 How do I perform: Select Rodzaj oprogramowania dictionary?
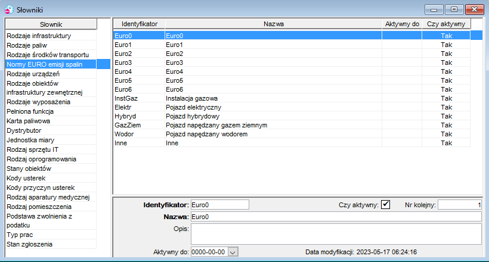tap(51, 159)
